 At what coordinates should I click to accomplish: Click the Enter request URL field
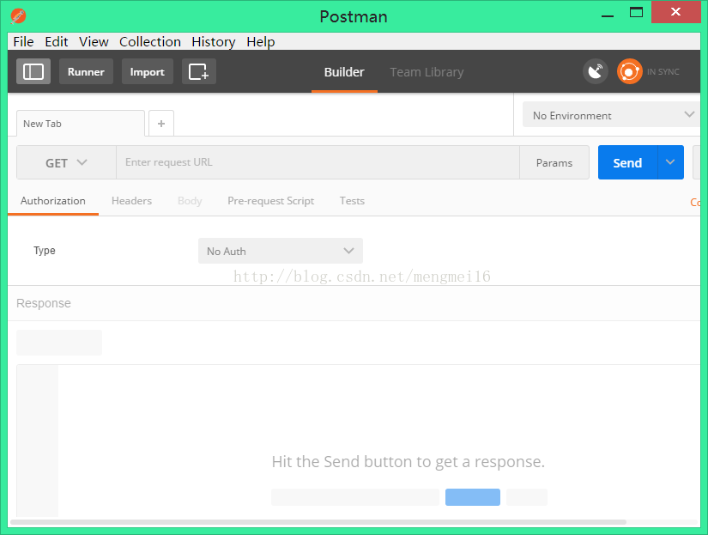[x=318, y=162]
